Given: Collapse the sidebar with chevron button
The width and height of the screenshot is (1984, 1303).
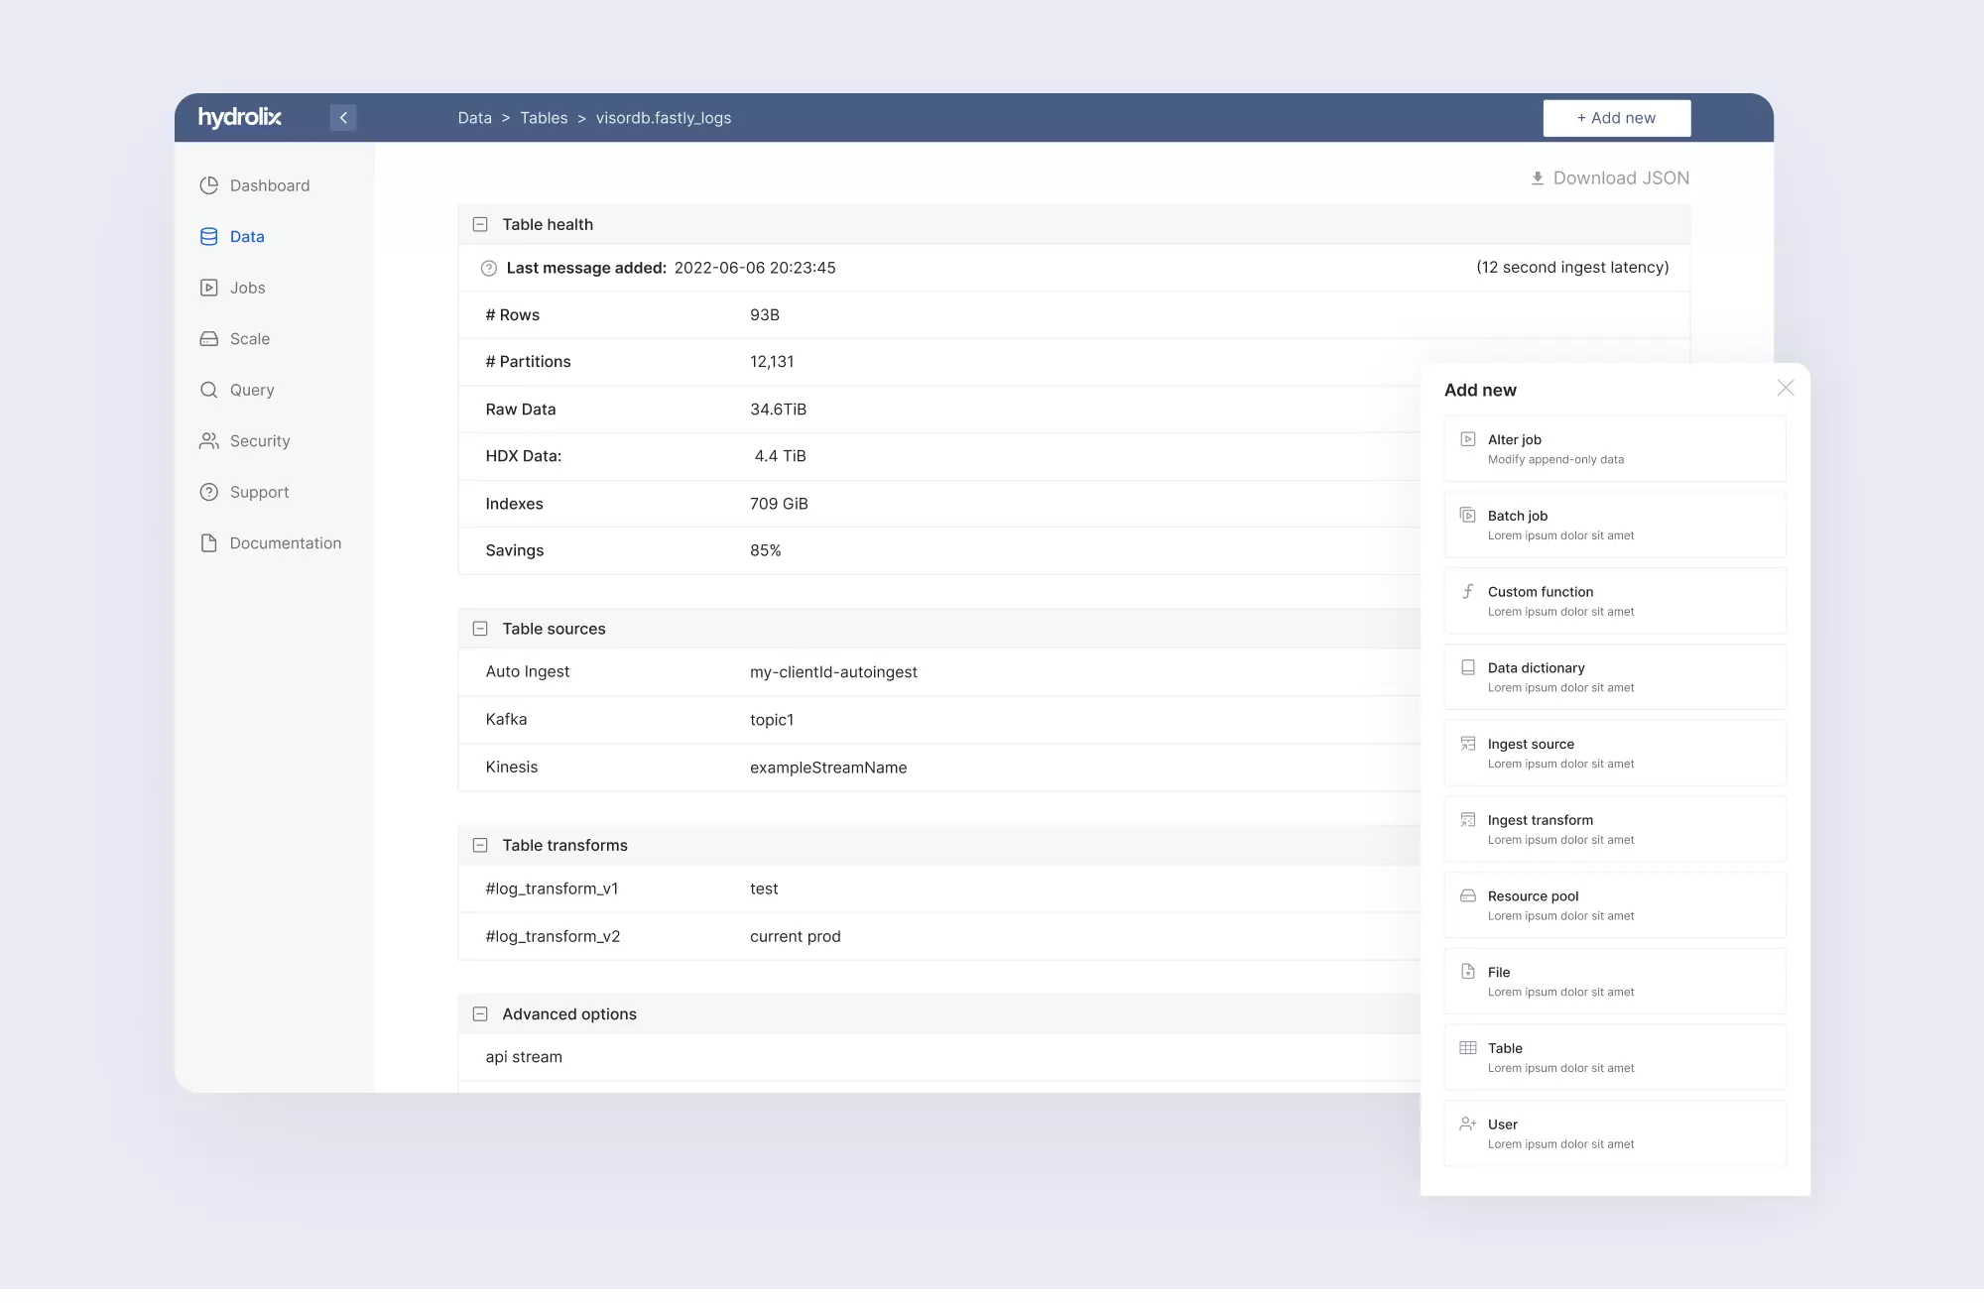Looking at the screenshot, I should 343,118.
